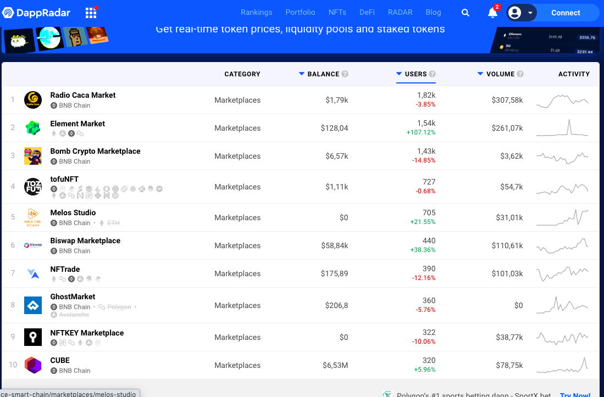
Task: Click the tofuNFT logo
Action: click(x=33, y=187)
